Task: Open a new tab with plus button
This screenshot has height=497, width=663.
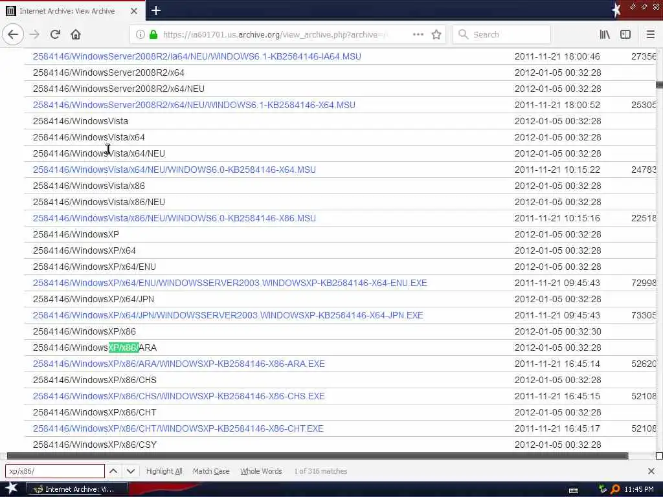Action: point(155,10)
